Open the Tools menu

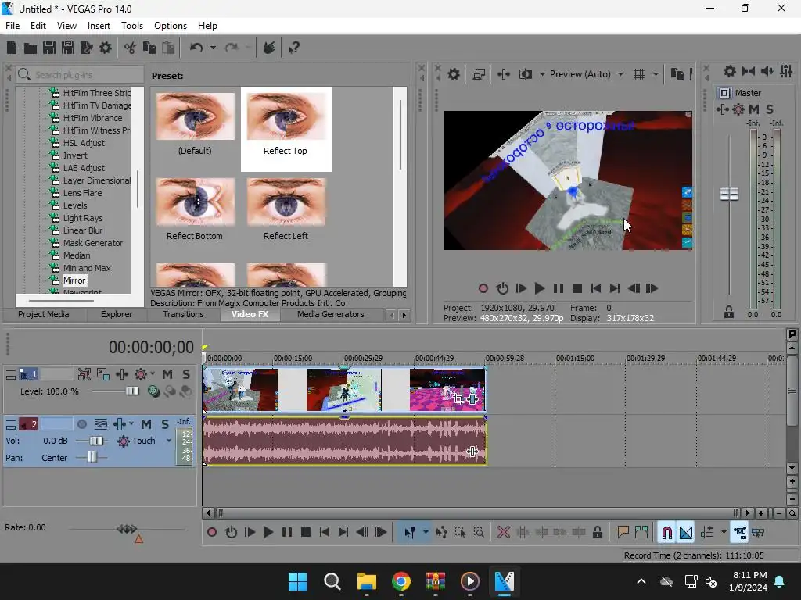coord(132,26)
